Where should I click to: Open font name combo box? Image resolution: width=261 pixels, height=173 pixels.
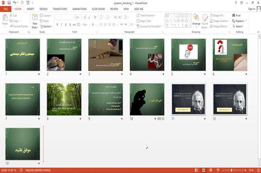(x=65, y=17)
